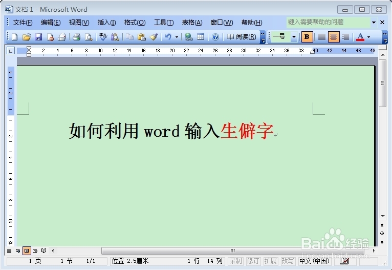Go to previous page double-arrow button
The height and width of the screenshot is (270, 392).
click(382, 225)
